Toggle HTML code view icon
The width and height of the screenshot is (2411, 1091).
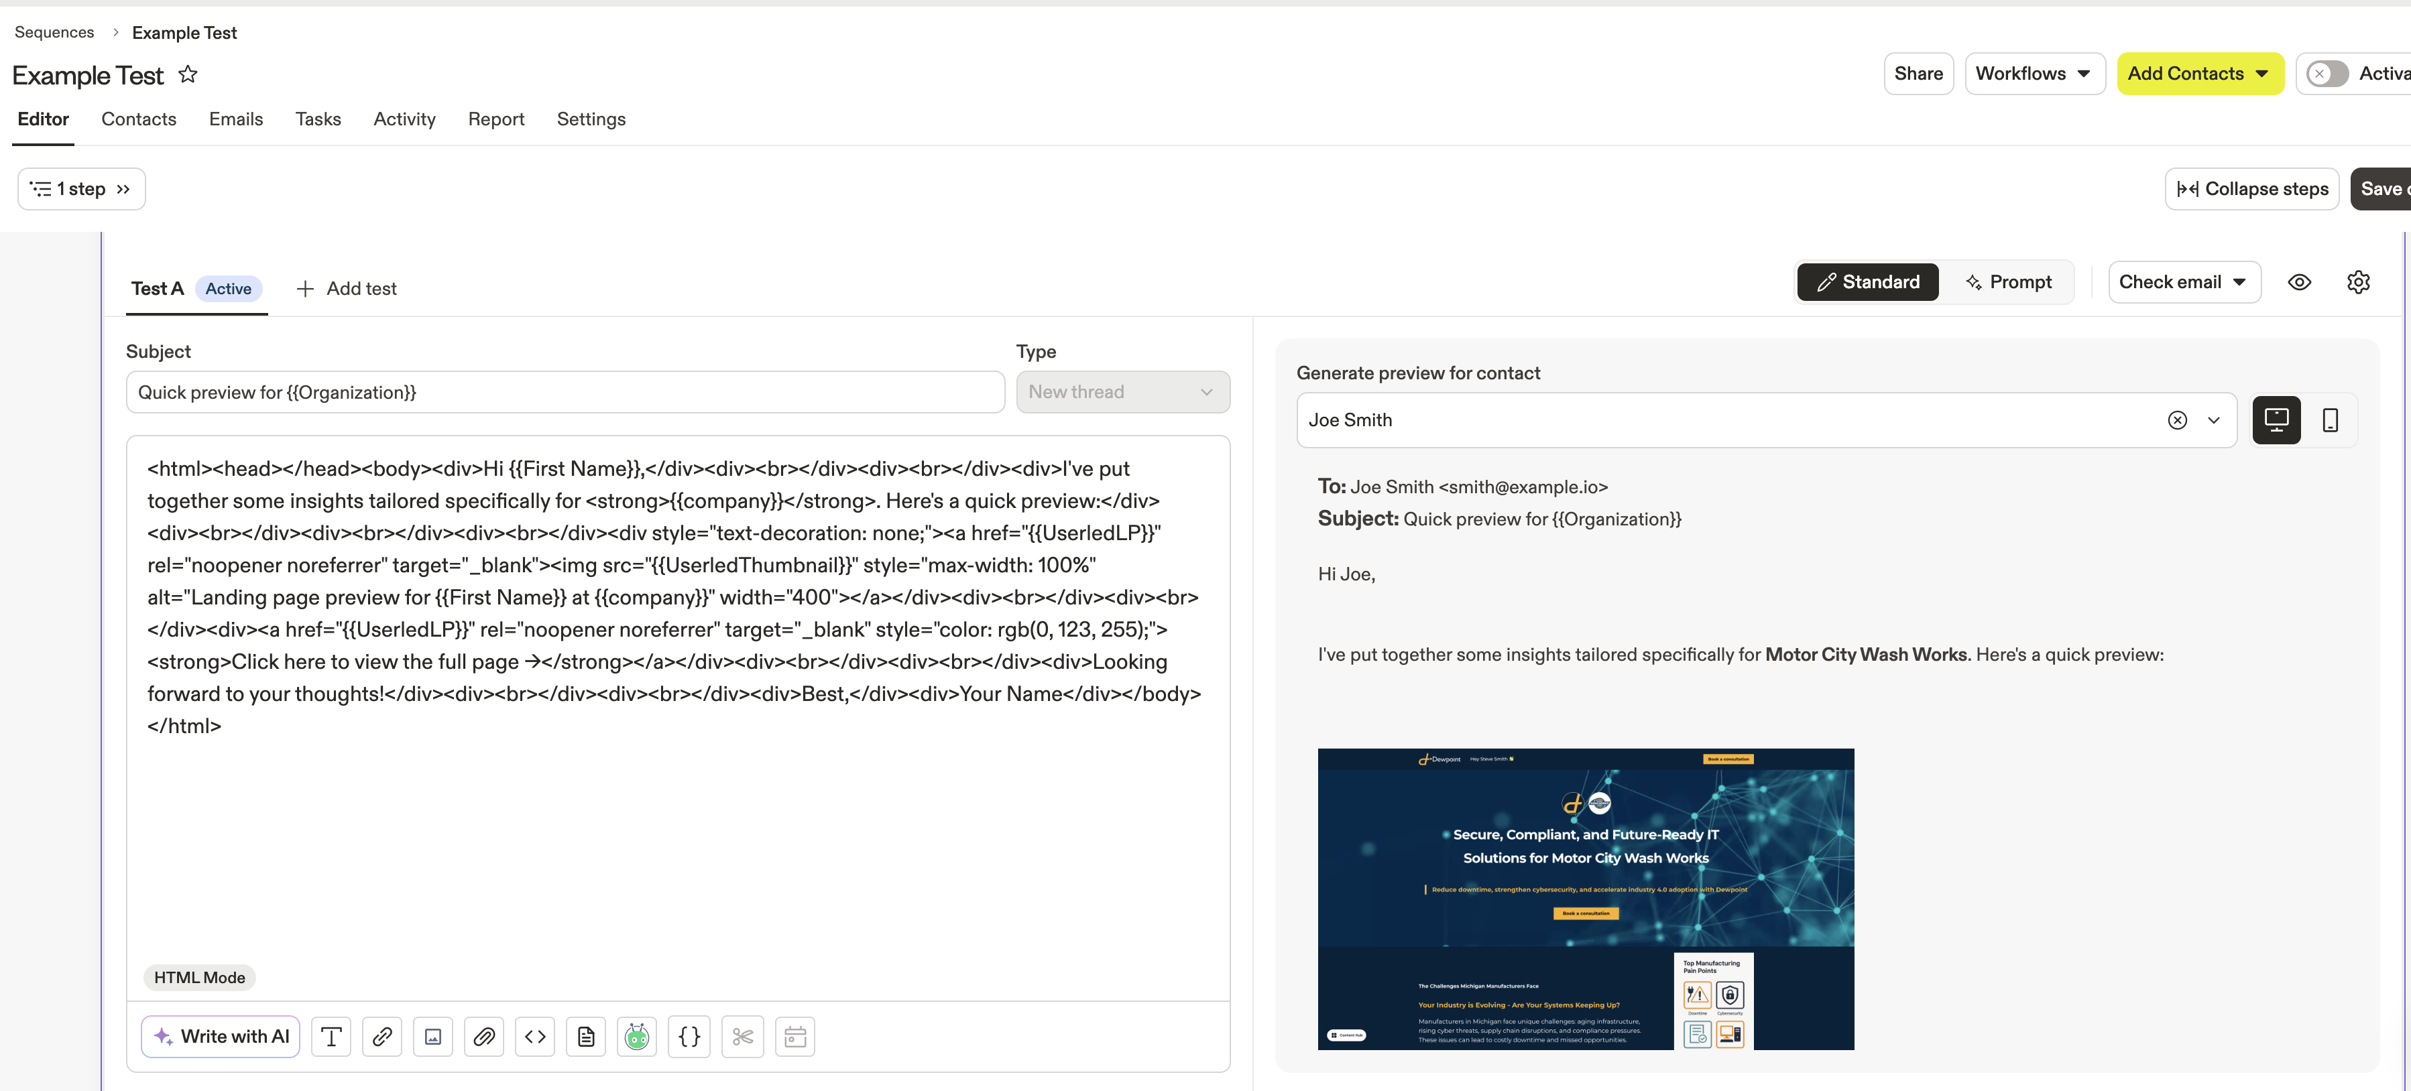tap(535, 1037)
